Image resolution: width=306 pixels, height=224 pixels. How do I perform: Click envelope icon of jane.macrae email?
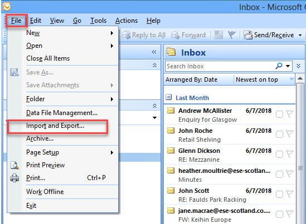coord(171,211)
